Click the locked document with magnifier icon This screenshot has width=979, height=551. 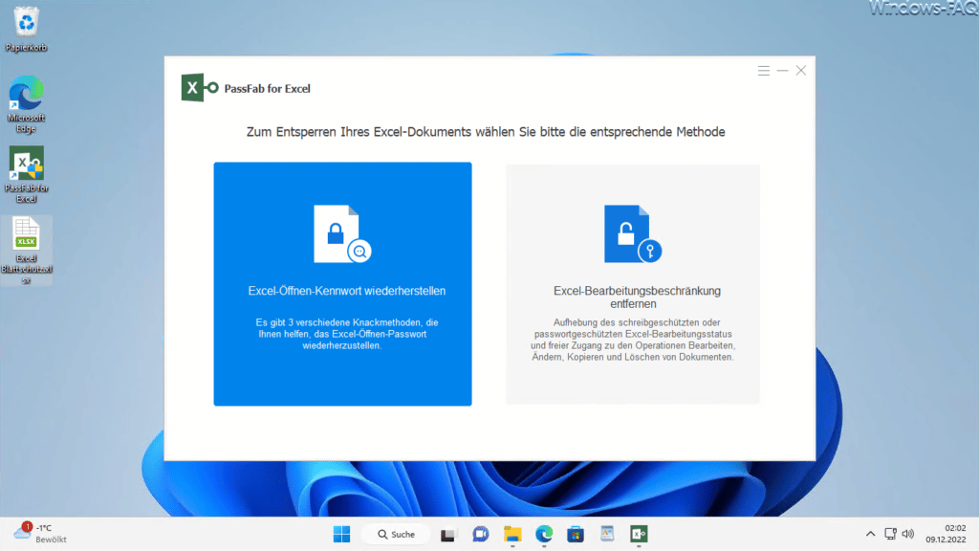tap(342, 233)
